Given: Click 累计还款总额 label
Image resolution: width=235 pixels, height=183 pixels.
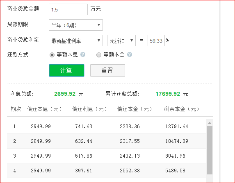Looking at the screenshot, I should click(123, 94).
